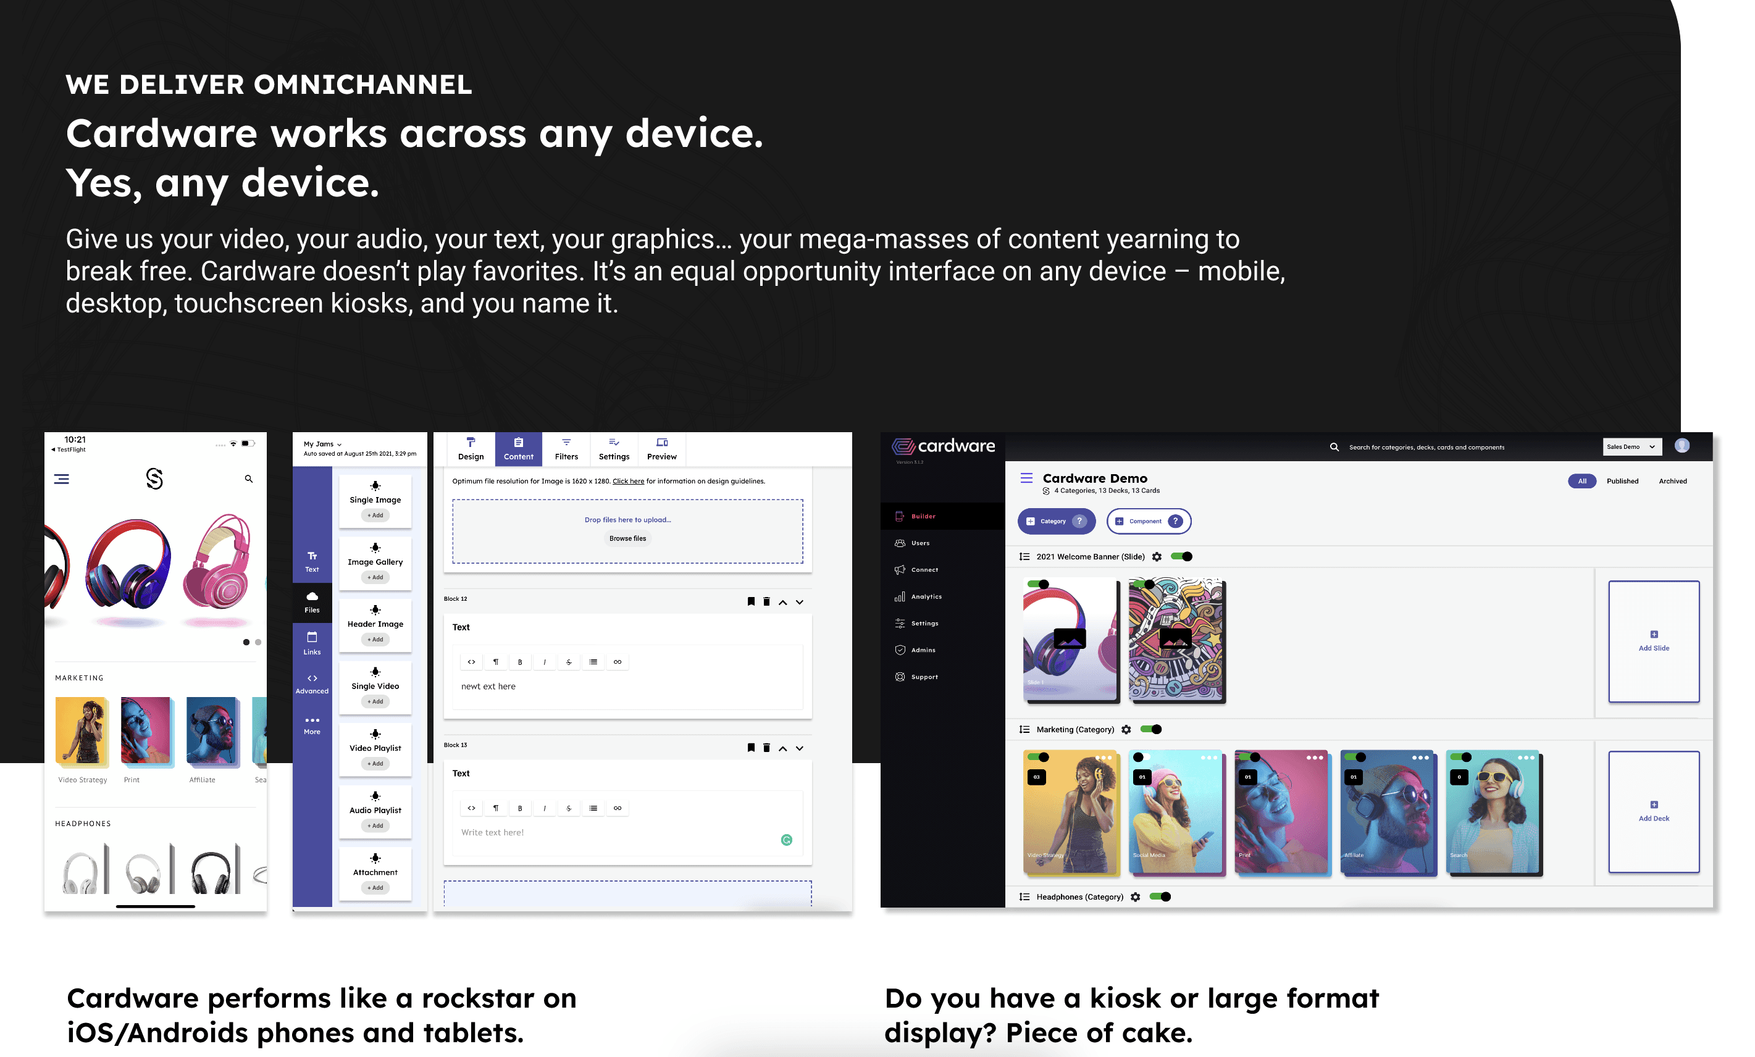Screen dimensions: 1755x1057
Task: Move Block 12 down with chevron arrow
Action: [800, 603]
